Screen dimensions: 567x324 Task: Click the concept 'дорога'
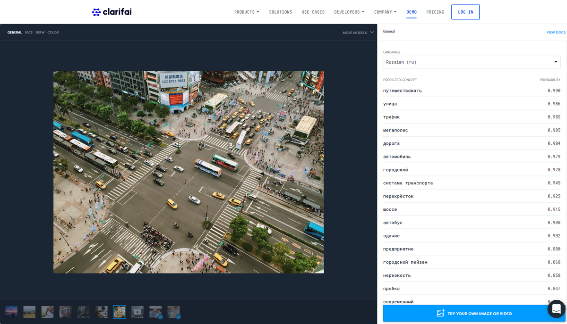392,143
